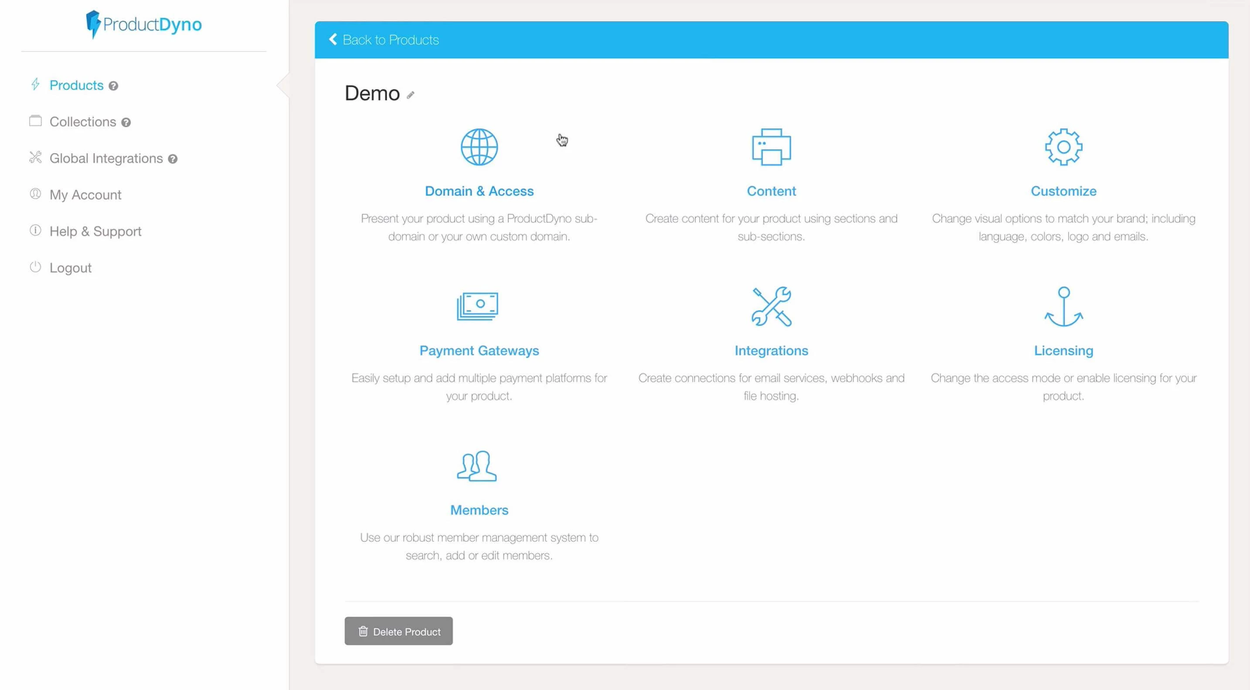Click the gear Customize icon
Image resolution: width=1250 pixels, height=690 pixels.
click(x=1063, y=147)
